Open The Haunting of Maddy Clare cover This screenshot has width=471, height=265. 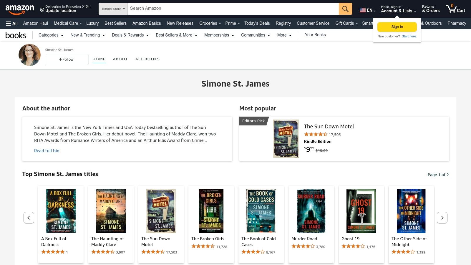(111, 211)
